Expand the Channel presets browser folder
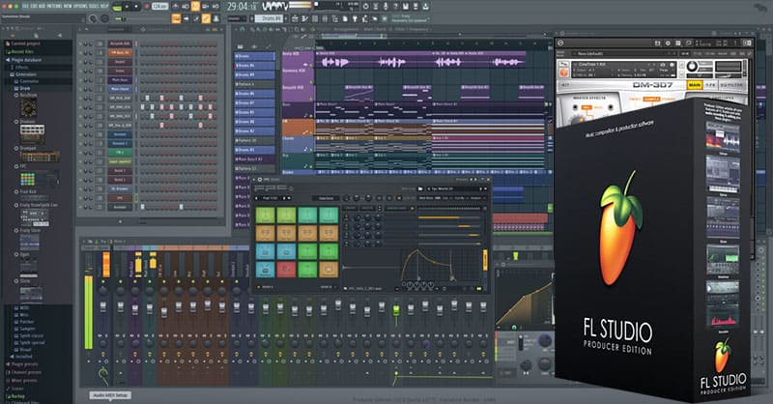773x404 pixels. (x=23, y=372)
